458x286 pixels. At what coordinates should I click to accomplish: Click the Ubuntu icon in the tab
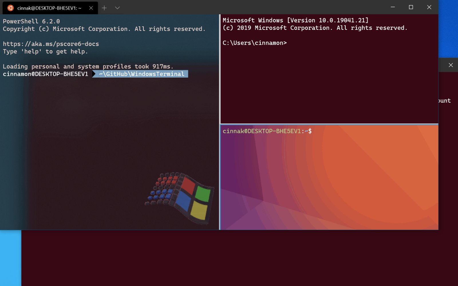tap(11, 8)
